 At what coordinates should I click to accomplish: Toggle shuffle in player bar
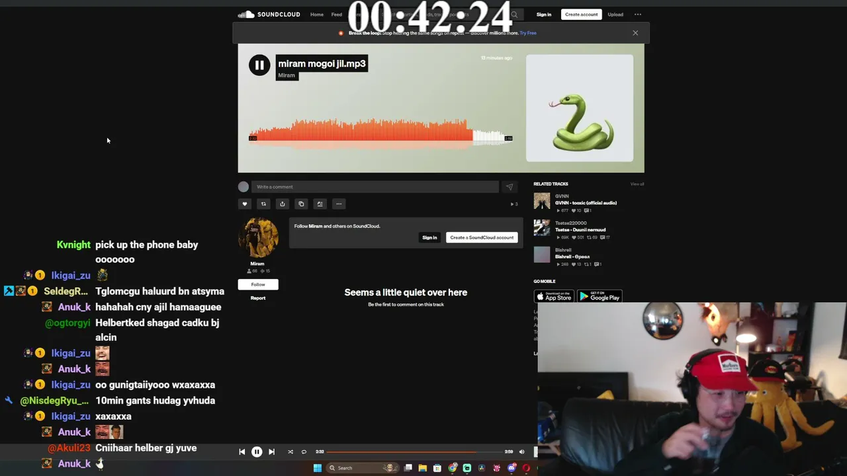290,452
